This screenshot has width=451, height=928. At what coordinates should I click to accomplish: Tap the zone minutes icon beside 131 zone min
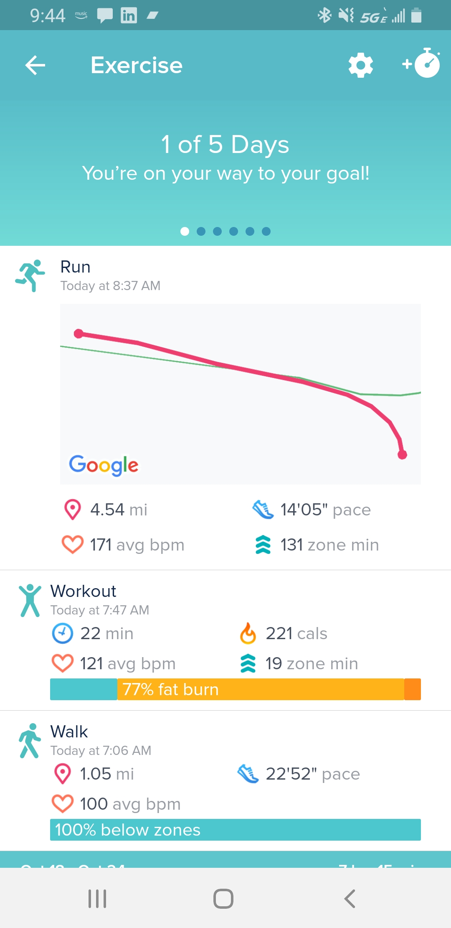pyautogui.click(x=263, y=545)
